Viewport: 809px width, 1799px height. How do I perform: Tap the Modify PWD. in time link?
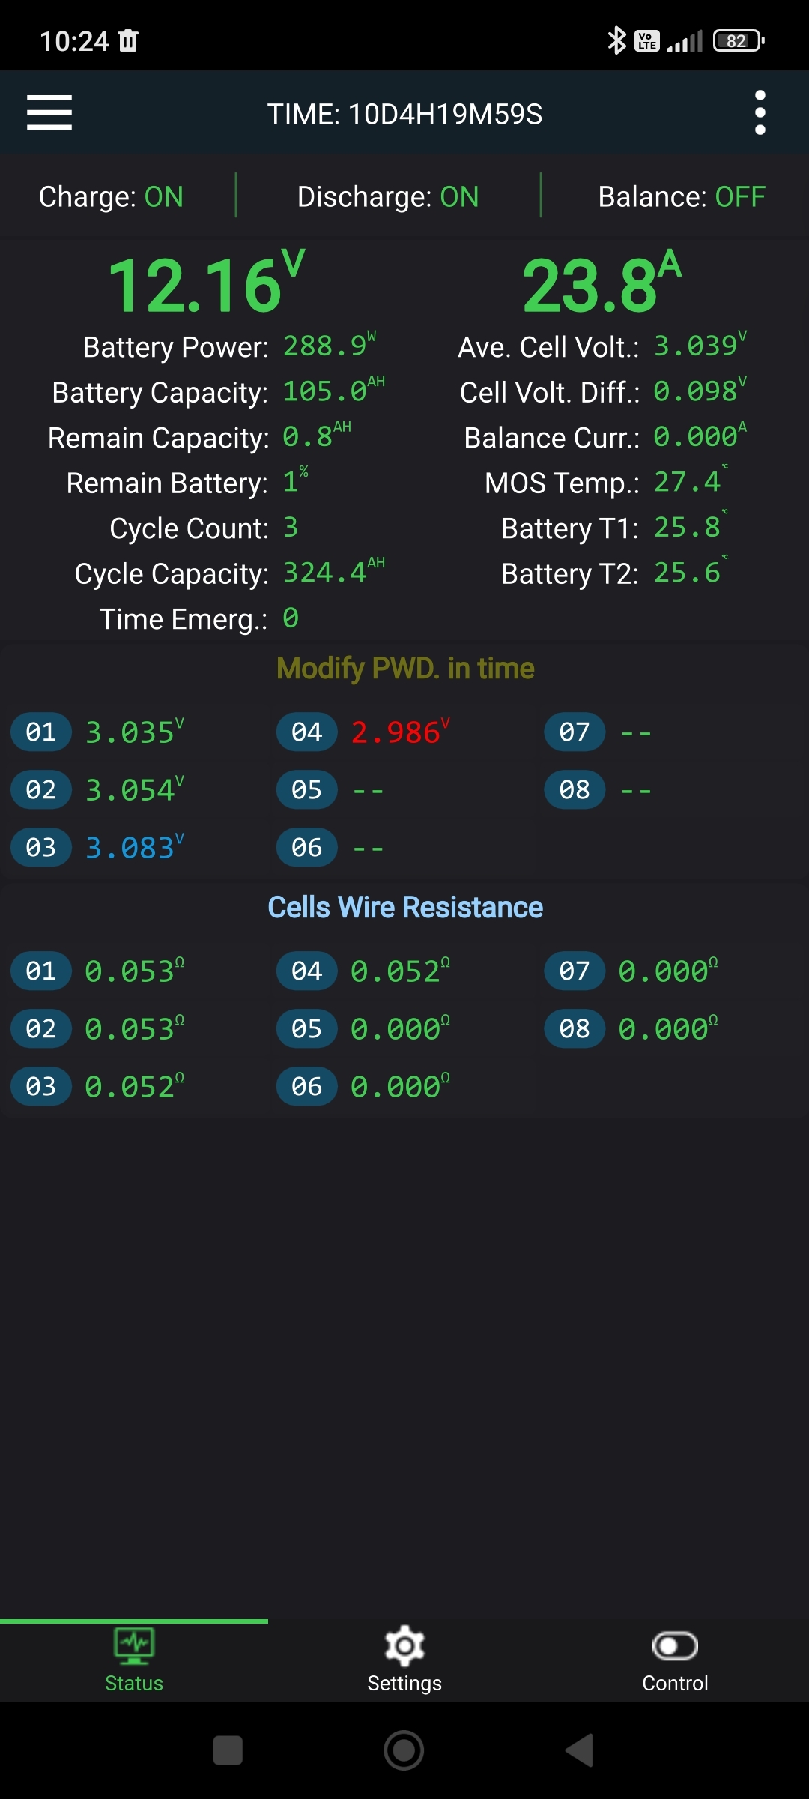pos(405,668)
